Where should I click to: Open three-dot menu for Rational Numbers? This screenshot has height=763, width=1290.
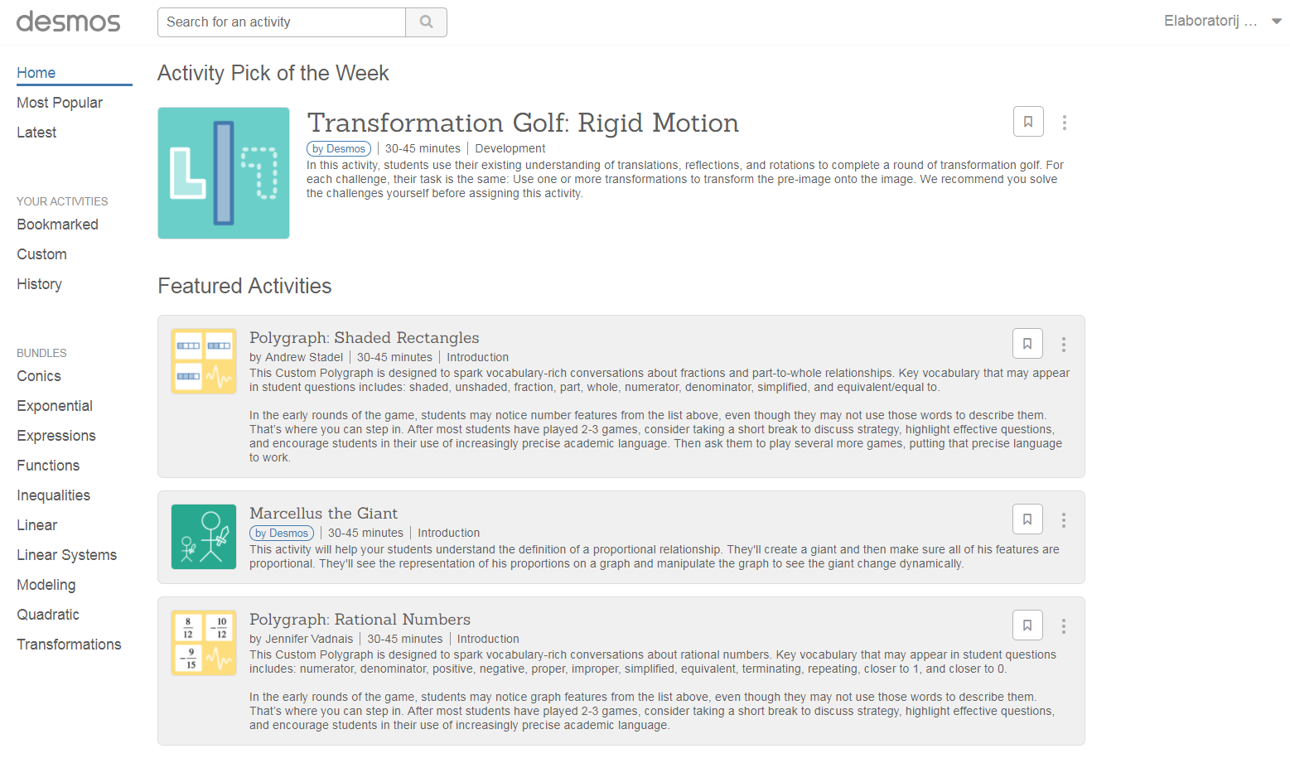click(1063, 626)
